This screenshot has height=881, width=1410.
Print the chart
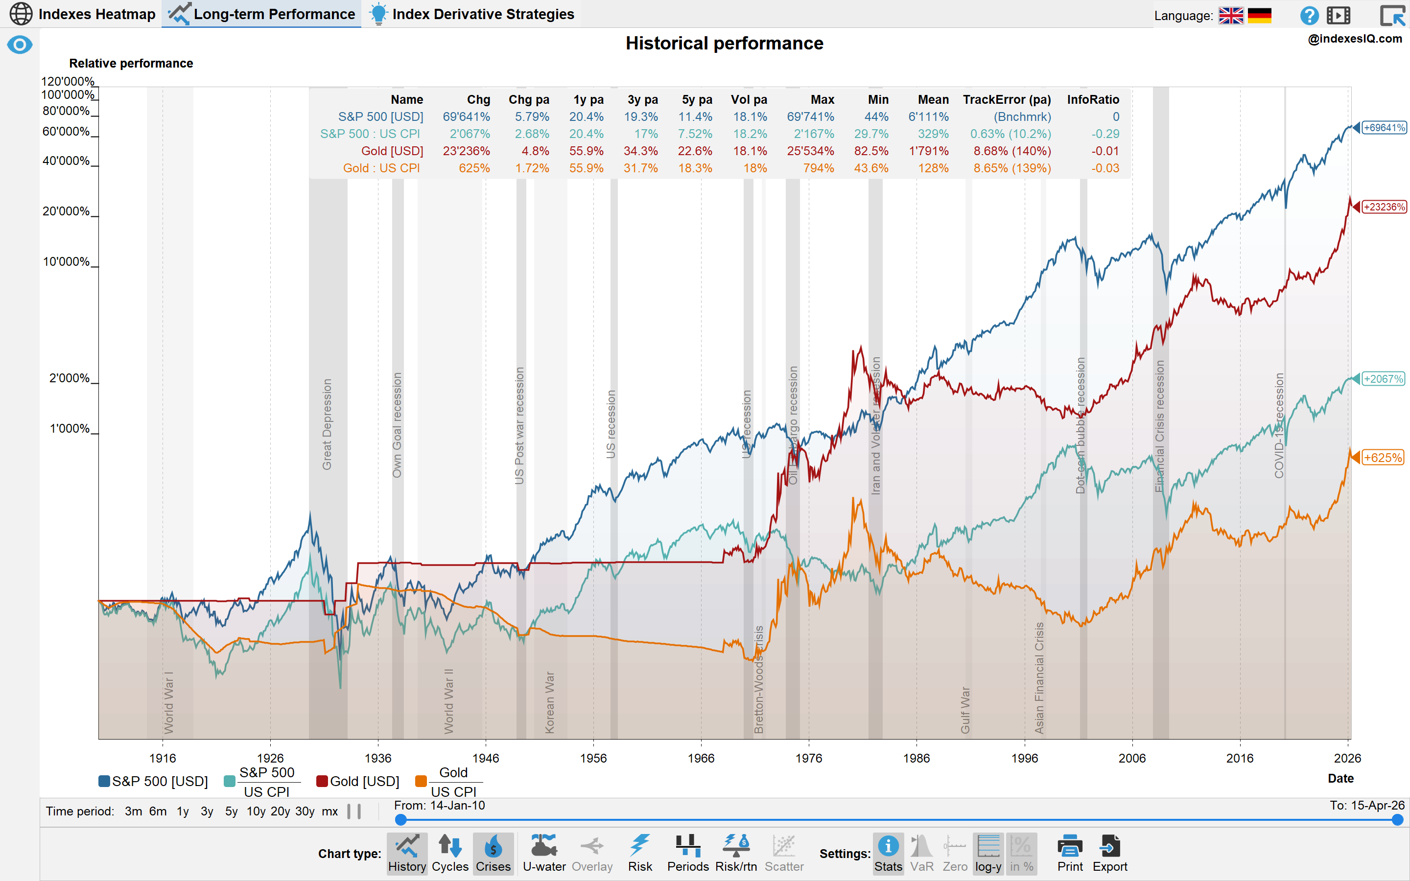[1070, 853]
